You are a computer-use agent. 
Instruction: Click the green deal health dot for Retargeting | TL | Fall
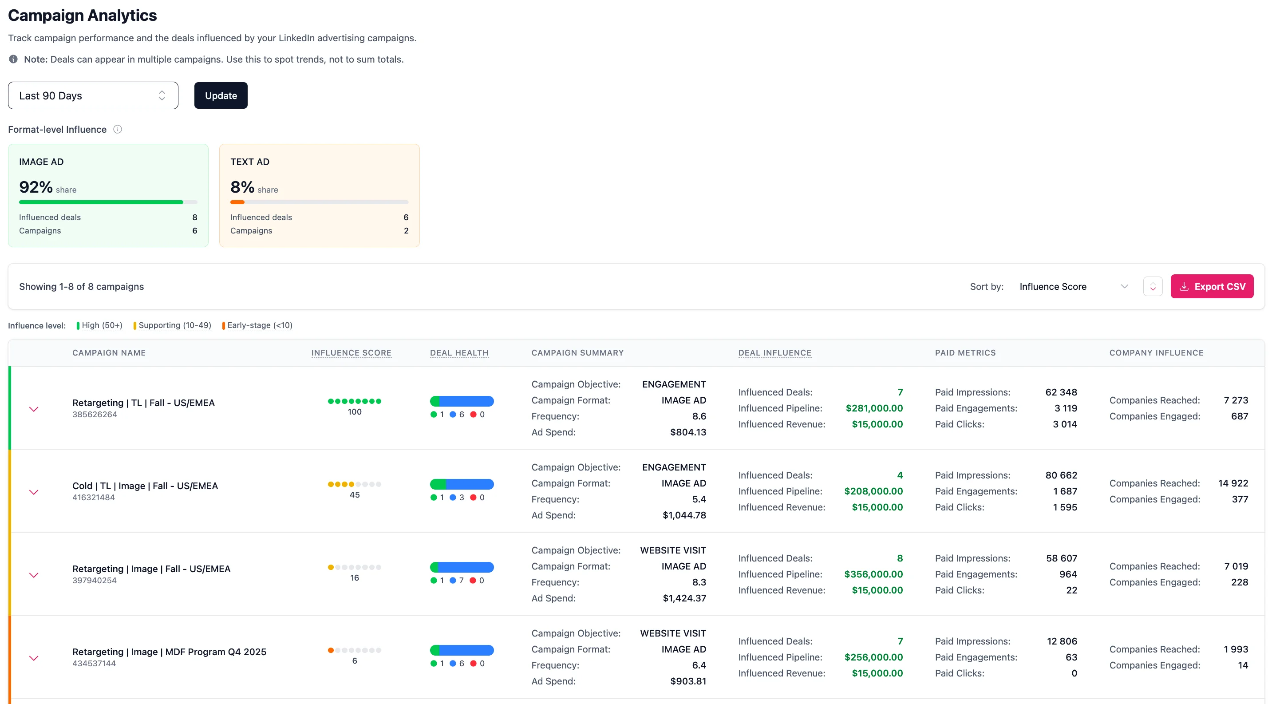(433, 414)
